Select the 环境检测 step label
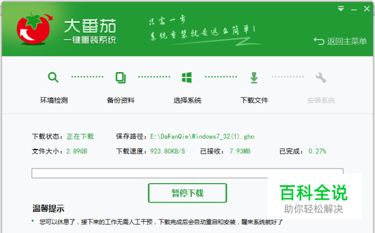 tap(54, 100)
